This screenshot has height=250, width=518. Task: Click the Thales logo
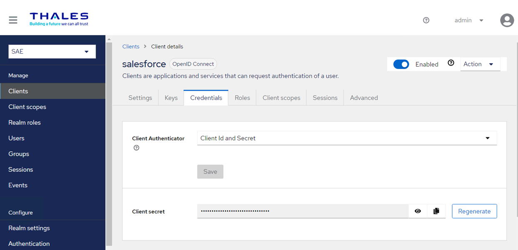coord(59,19)
